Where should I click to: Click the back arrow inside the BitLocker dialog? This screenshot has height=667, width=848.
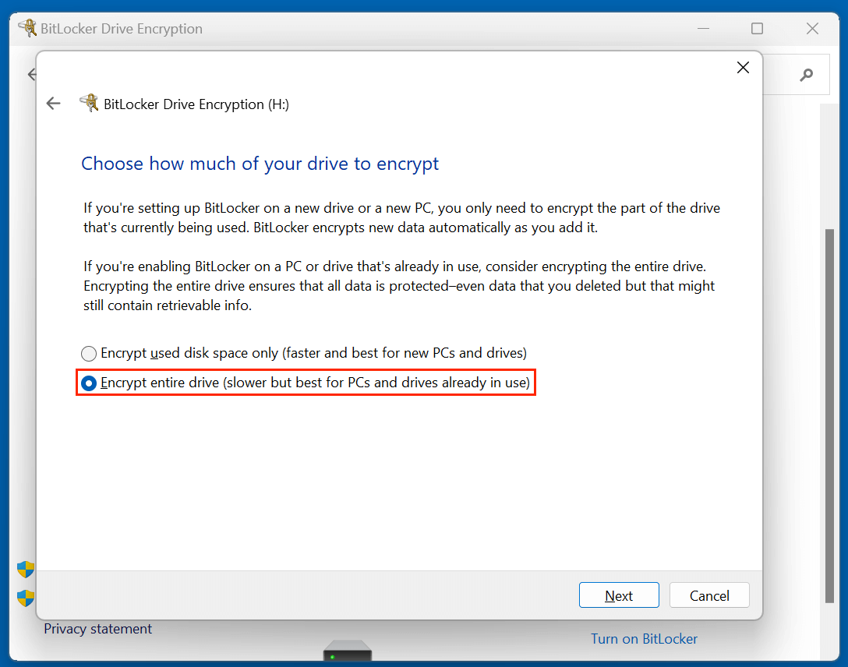tap(53, 103)
